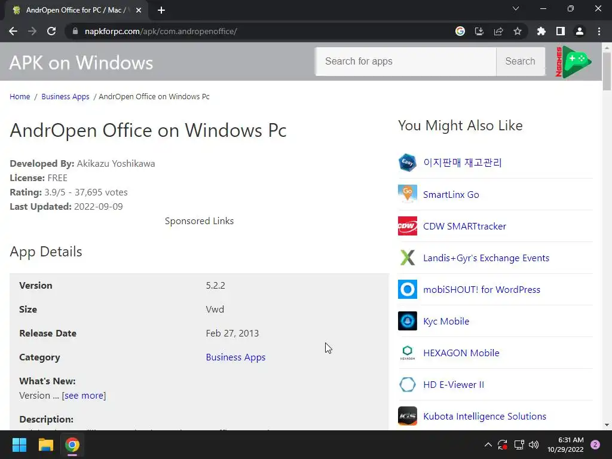
Task: Click the 이지판매 재고관리 app icon
Action: click(408, 163)
